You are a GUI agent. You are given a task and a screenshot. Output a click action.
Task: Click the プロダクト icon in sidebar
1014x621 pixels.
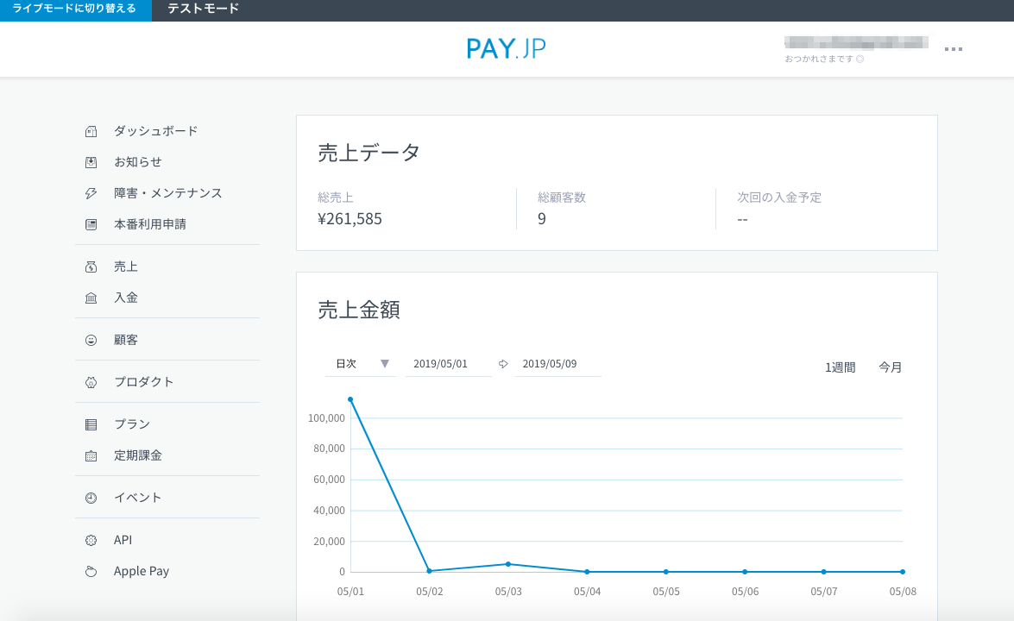[91, 383]
